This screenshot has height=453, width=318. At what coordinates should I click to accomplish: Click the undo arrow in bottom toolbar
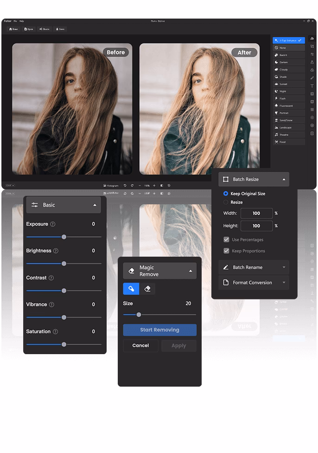pos(125,186)
